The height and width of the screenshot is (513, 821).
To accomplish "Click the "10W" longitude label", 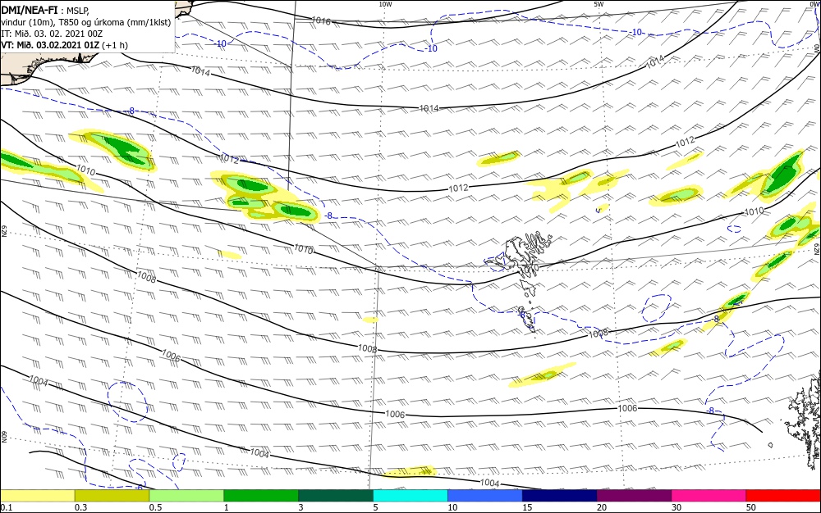I will tap(385, 4).
